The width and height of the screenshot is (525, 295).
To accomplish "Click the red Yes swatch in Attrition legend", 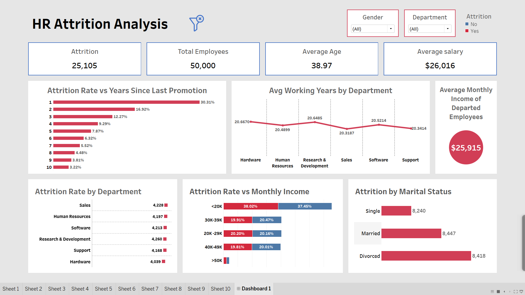I will (467, 31).
